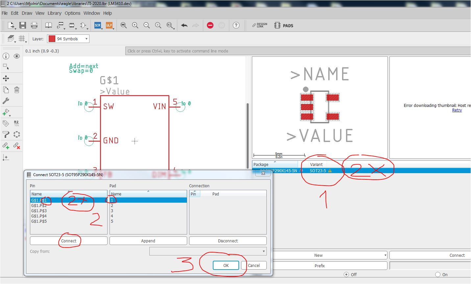
Task: Open the File menu
Action: 5,13
